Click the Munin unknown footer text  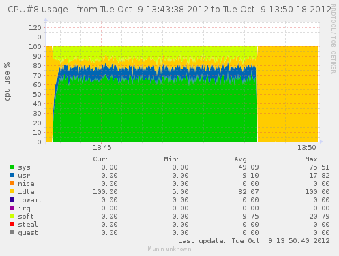[169, 249]
